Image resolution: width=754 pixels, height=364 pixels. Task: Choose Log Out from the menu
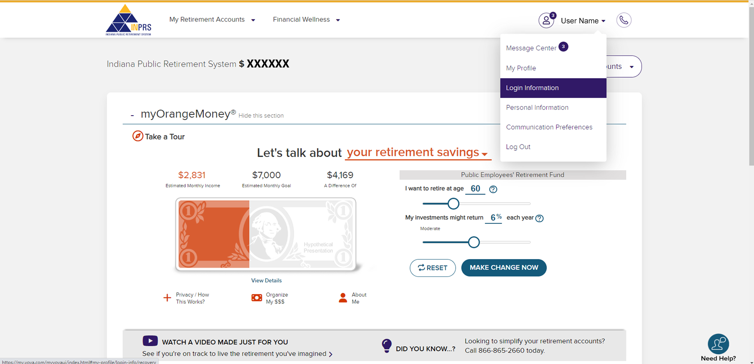click(518, 147)
